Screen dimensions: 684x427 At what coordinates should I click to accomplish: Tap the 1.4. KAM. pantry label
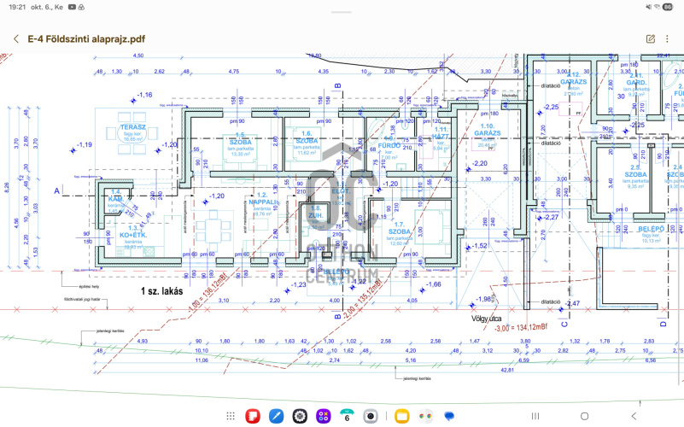click(116, 196)
